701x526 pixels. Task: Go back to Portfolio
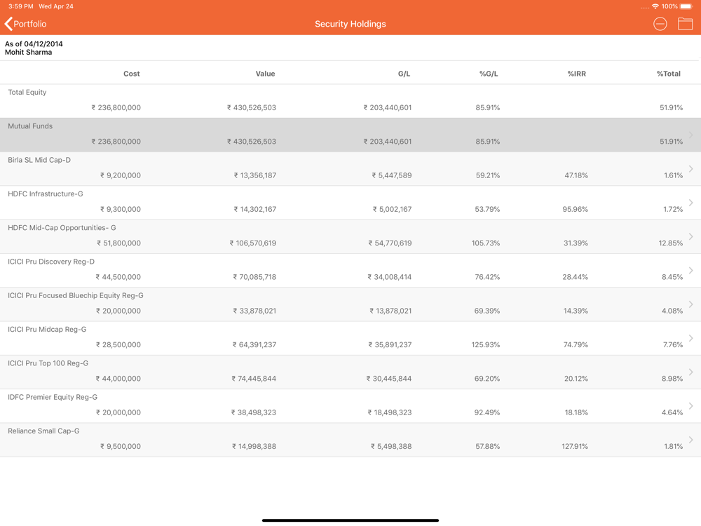[x=26, y=24]
